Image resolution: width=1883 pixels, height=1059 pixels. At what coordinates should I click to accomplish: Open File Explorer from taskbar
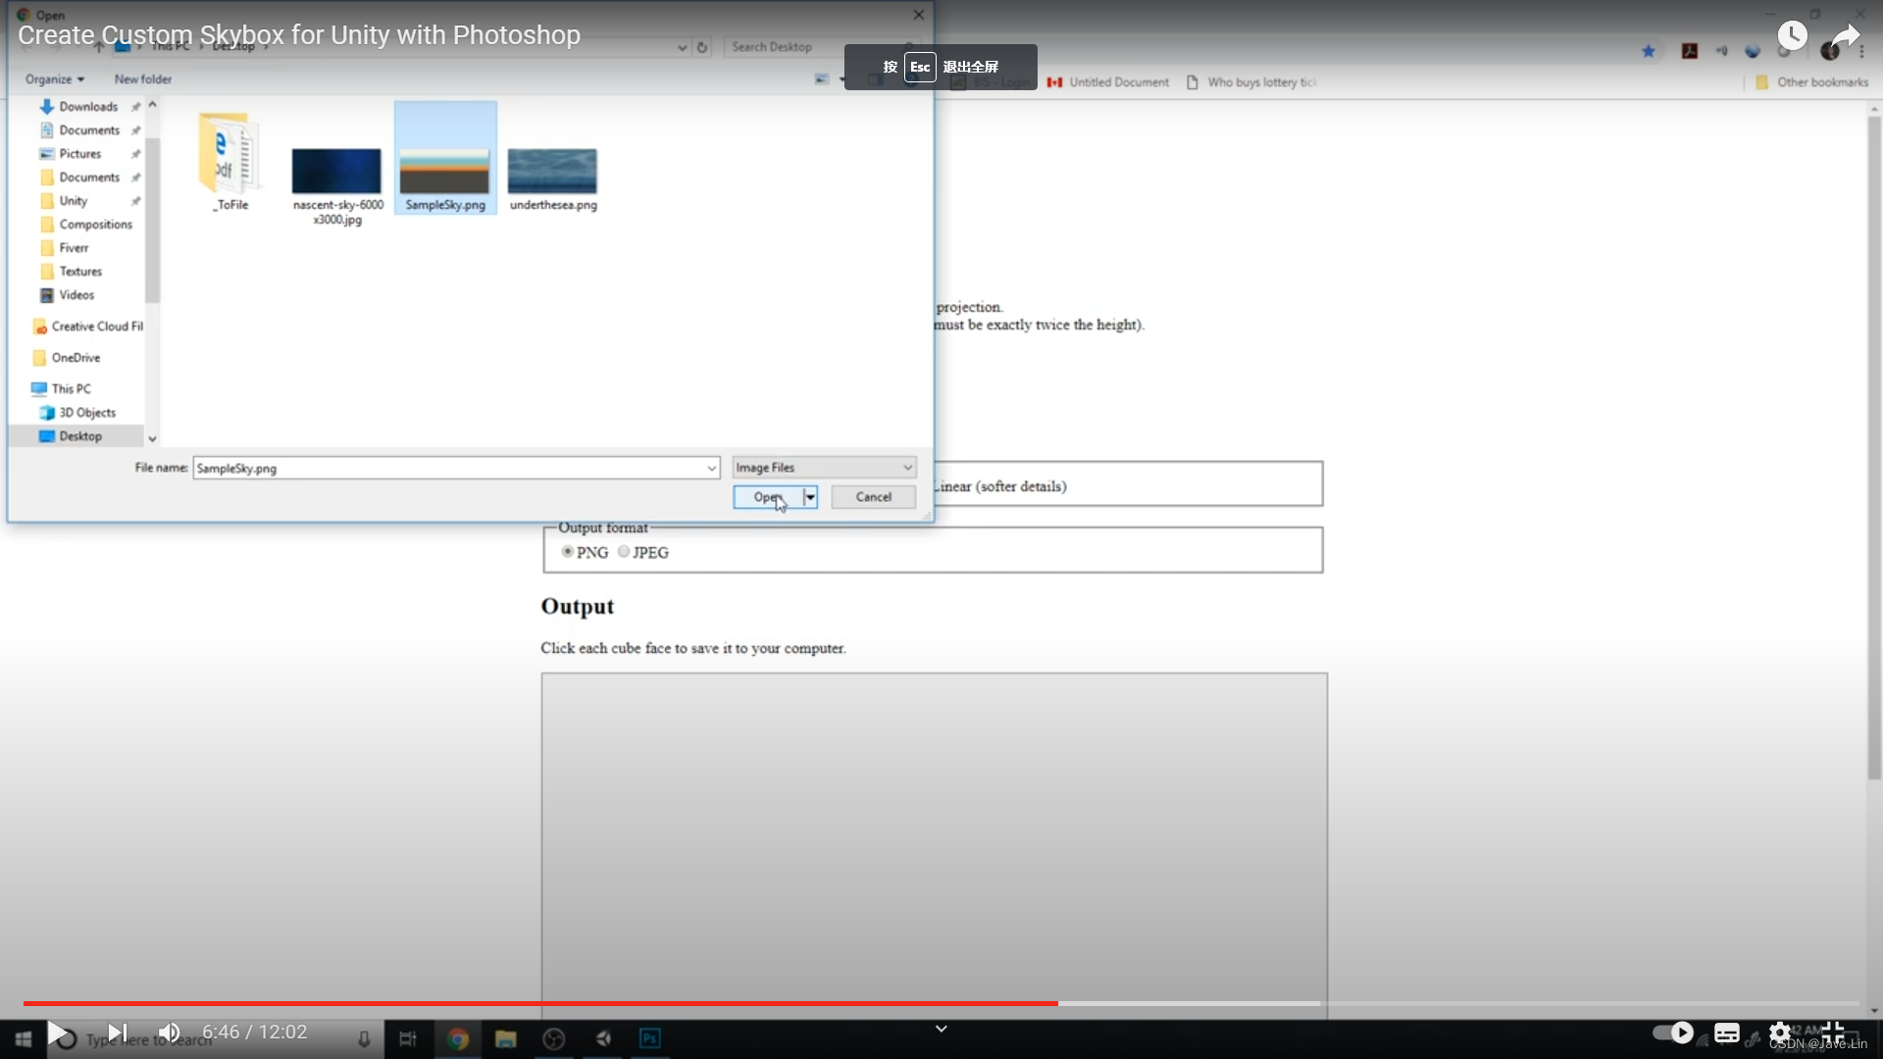tap(506, 1038)
